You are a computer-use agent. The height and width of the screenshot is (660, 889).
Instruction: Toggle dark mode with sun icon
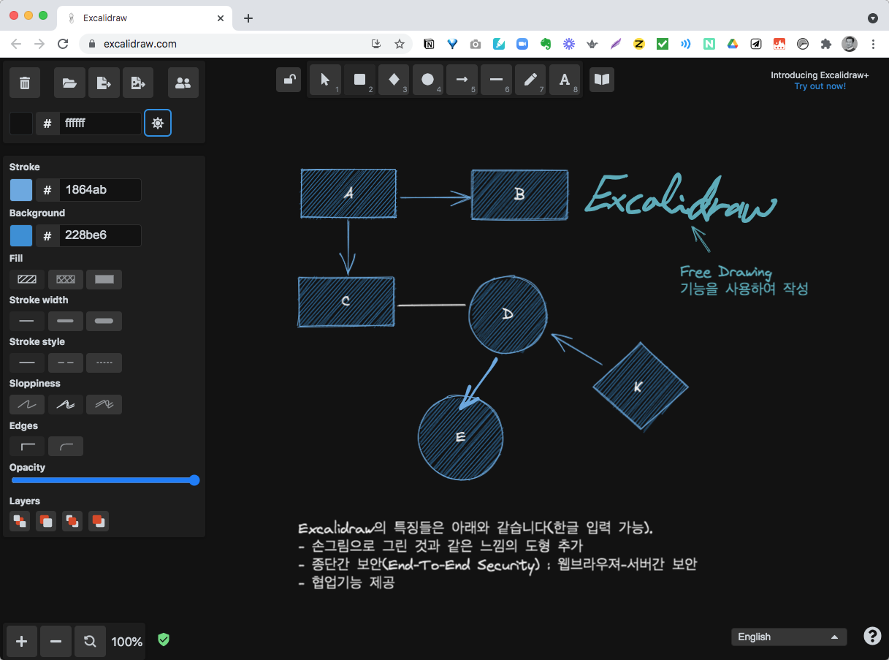158,123
